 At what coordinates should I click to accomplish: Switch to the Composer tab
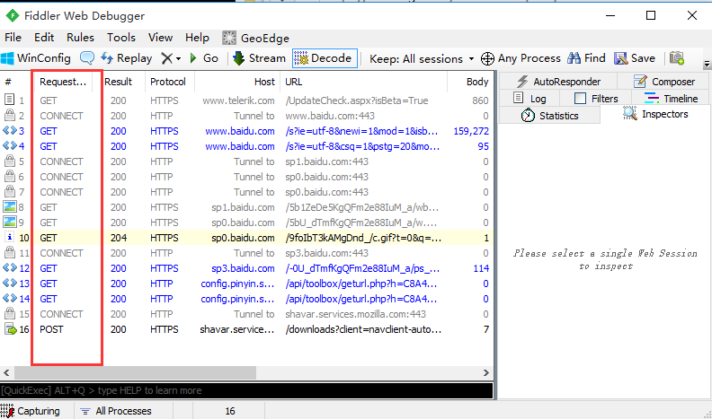(x=663, y=82)
